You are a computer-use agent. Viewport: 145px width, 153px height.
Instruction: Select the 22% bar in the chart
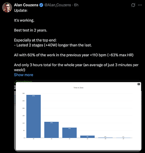click(x=52, y=130)
